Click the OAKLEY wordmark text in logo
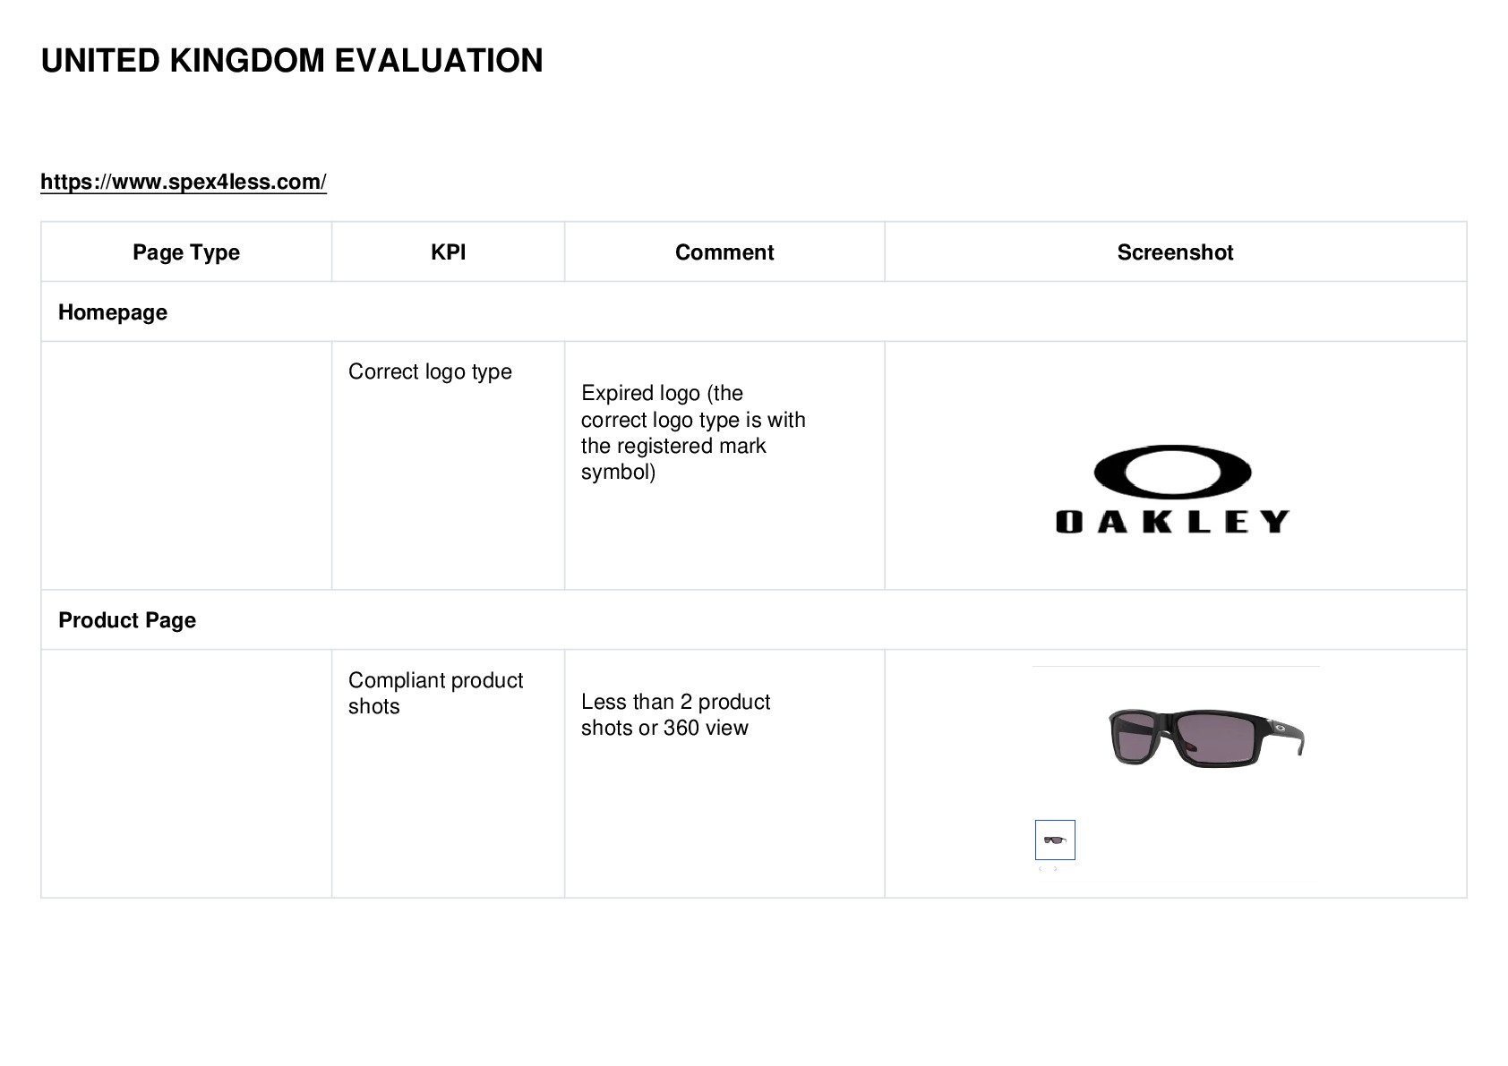Viewport: 1508px width, 1066px height. point(1172,522)
